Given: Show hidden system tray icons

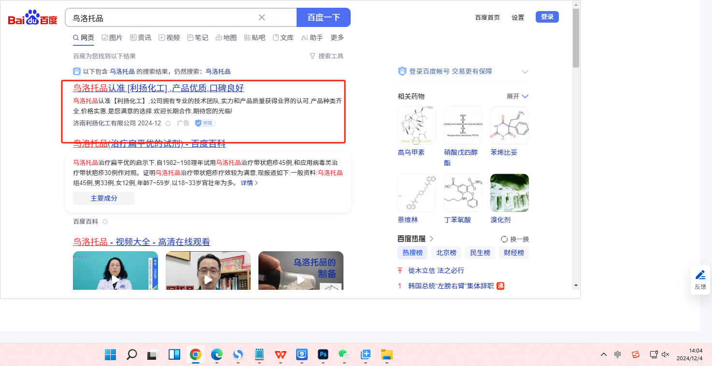Looking at the screenshot, I should (x=604, y=354).
